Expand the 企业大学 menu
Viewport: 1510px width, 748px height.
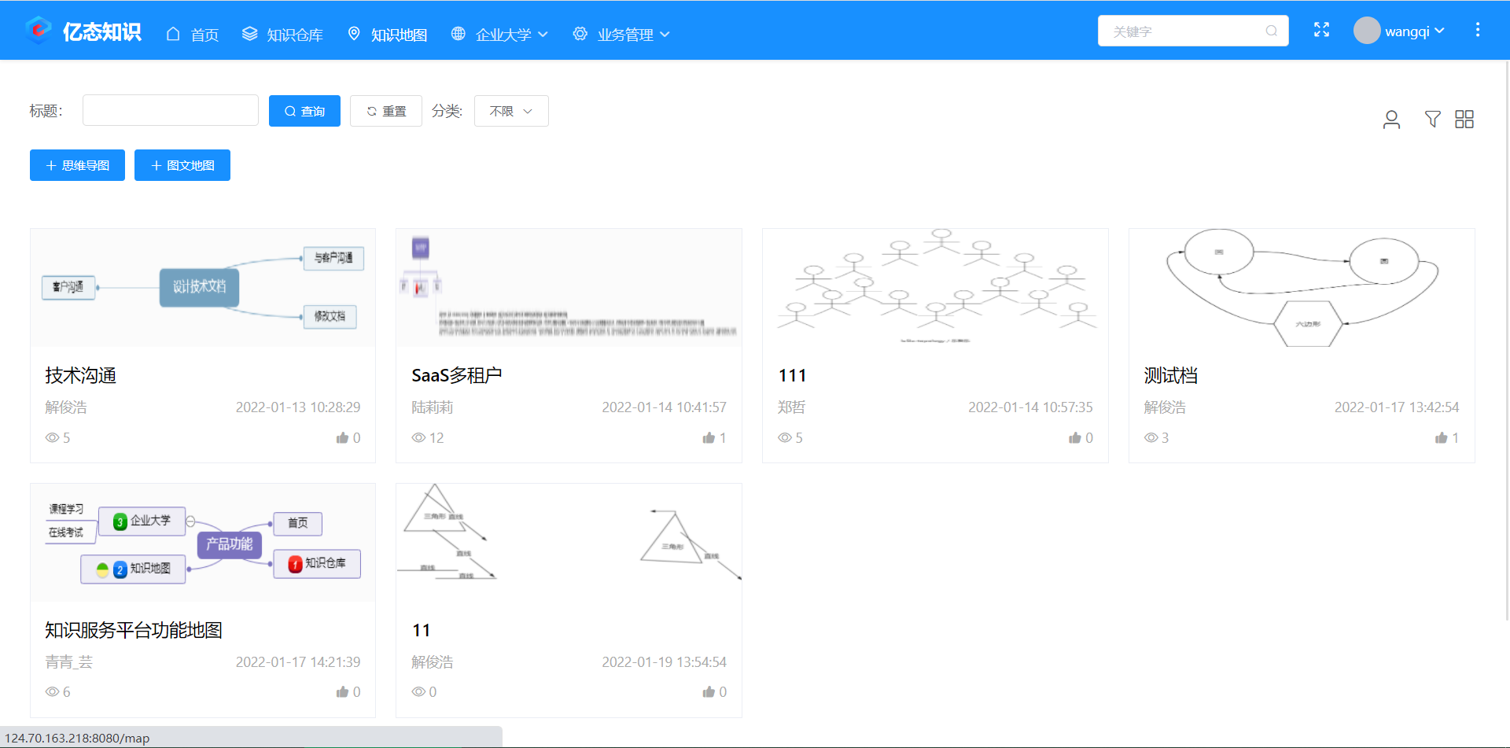(x=500, y=35)
